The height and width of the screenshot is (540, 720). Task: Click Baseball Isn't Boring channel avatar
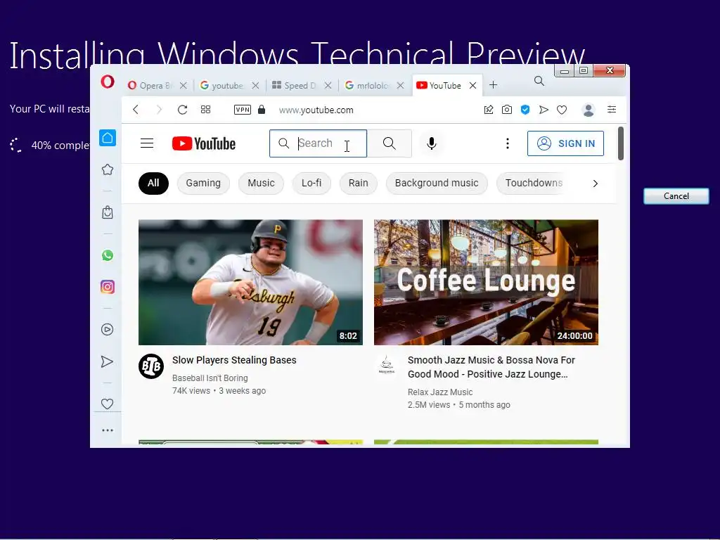pyautogui.click(x=151, y=366)
